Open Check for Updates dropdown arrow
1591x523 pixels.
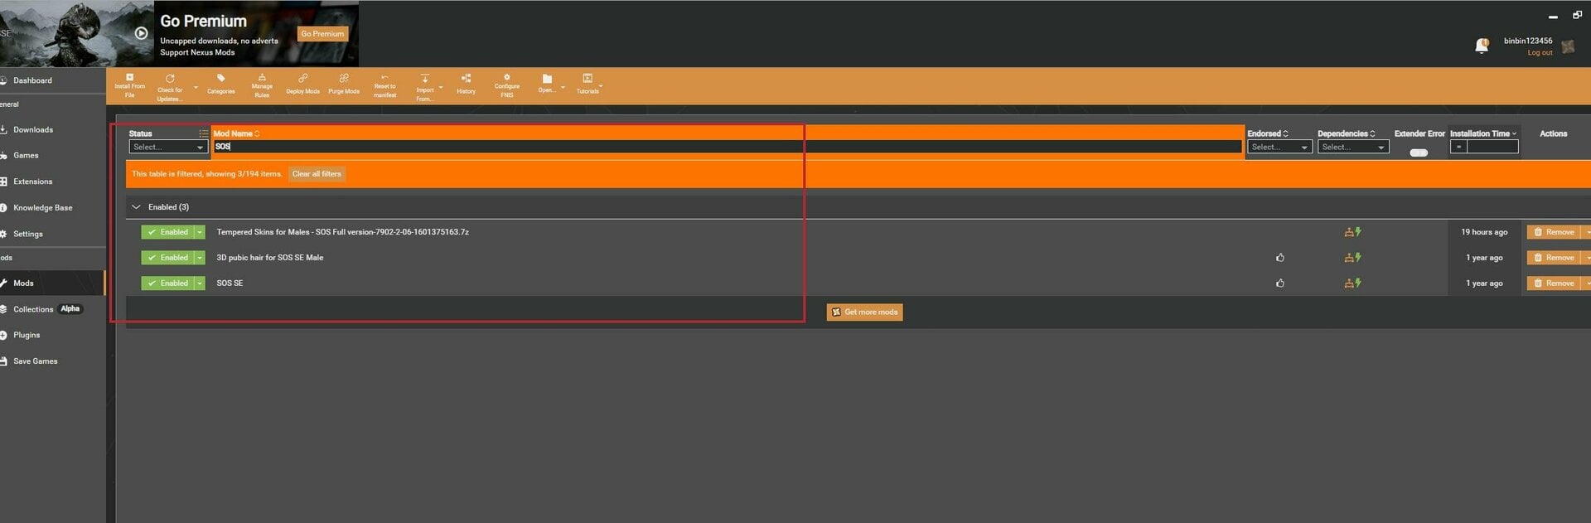[196, 87]
